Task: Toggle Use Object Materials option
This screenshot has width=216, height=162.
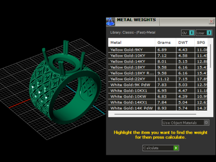Action: click(185, 122)
